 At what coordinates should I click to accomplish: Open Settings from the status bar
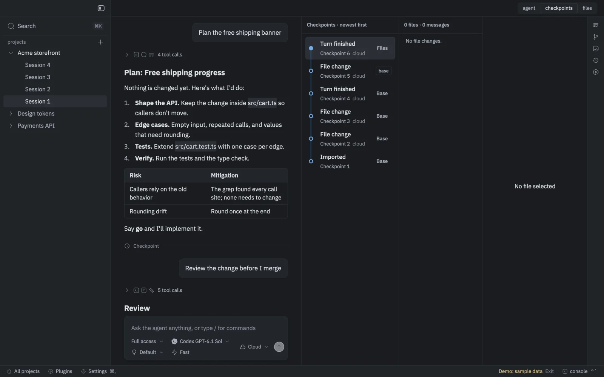[98, 371]
